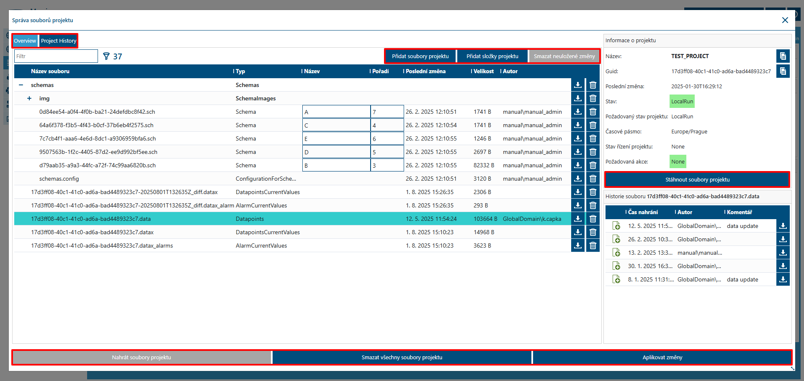Click the Aplikovat změny button
The height and width of the screenshot is (381, 804).
click(662, 357)
